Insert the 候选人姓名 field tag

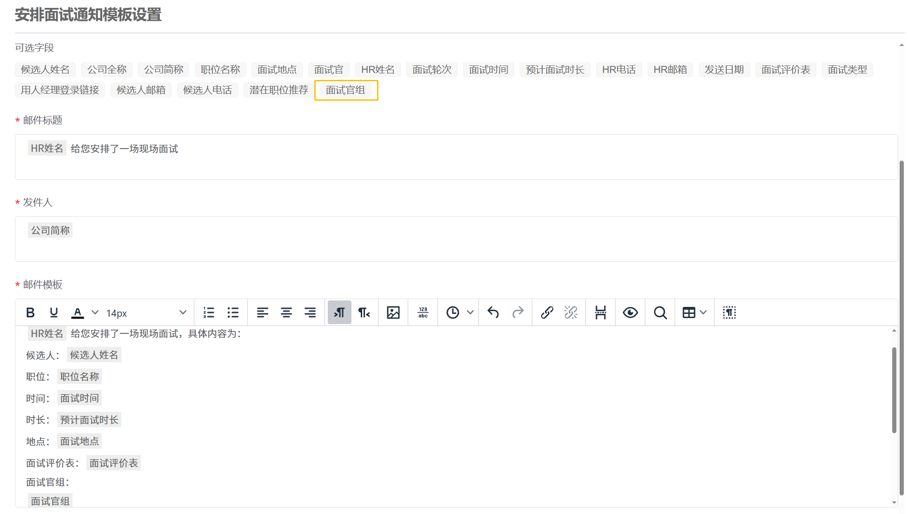tap(45, 70)
